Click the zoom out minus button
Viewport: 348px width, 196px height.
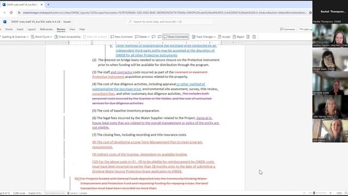point(304,193)
